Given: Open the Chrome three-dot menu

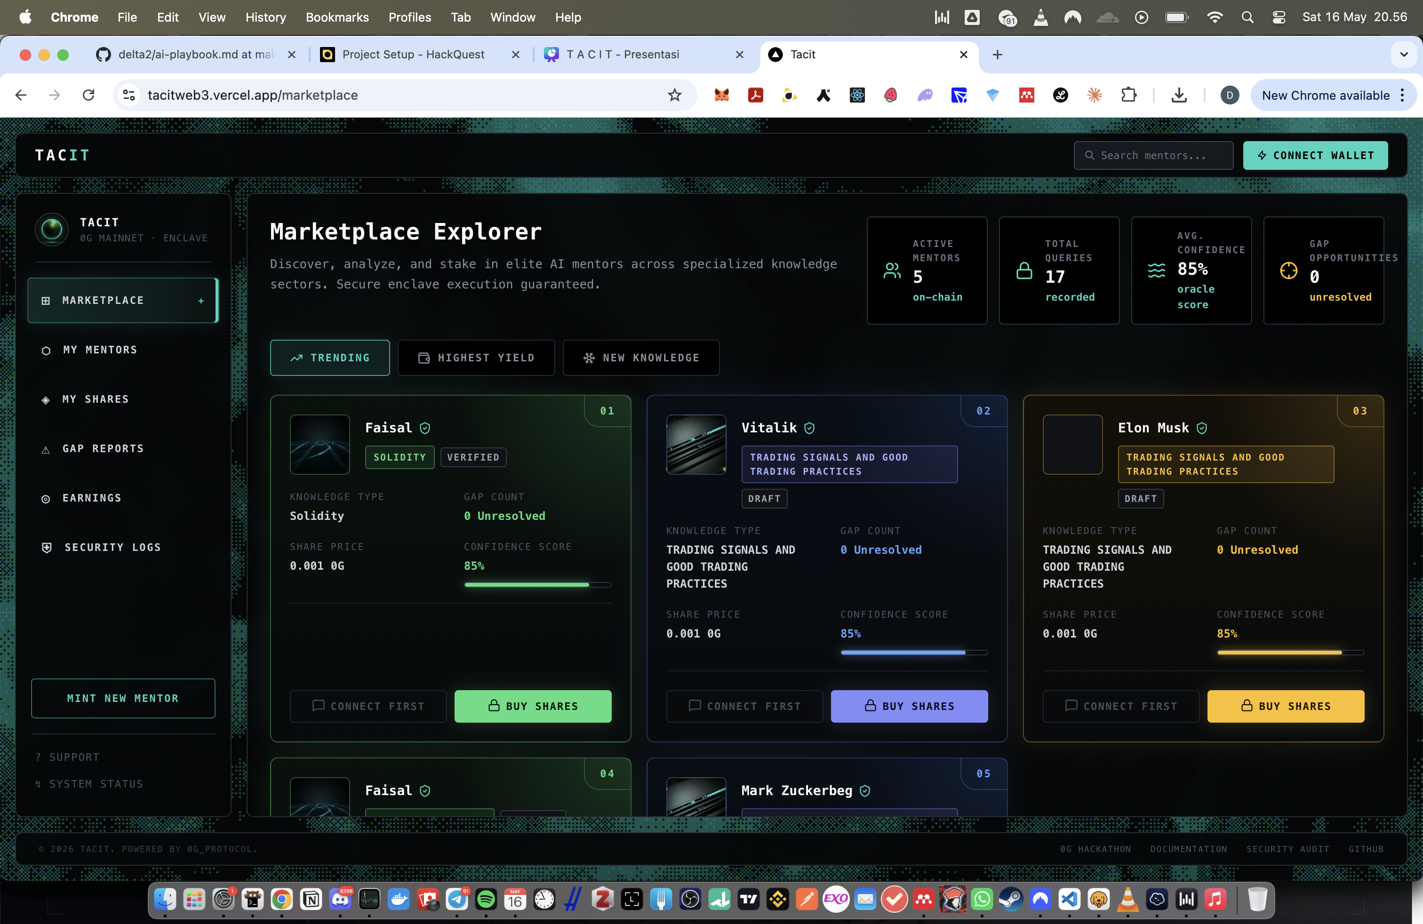Looking at the screenshot, I should (x=1402, y=95).
